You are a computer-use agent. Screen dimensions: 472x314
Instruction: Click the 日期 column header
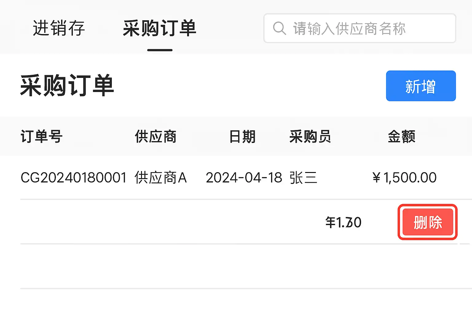pyautogui.click(x=242, y=136)
